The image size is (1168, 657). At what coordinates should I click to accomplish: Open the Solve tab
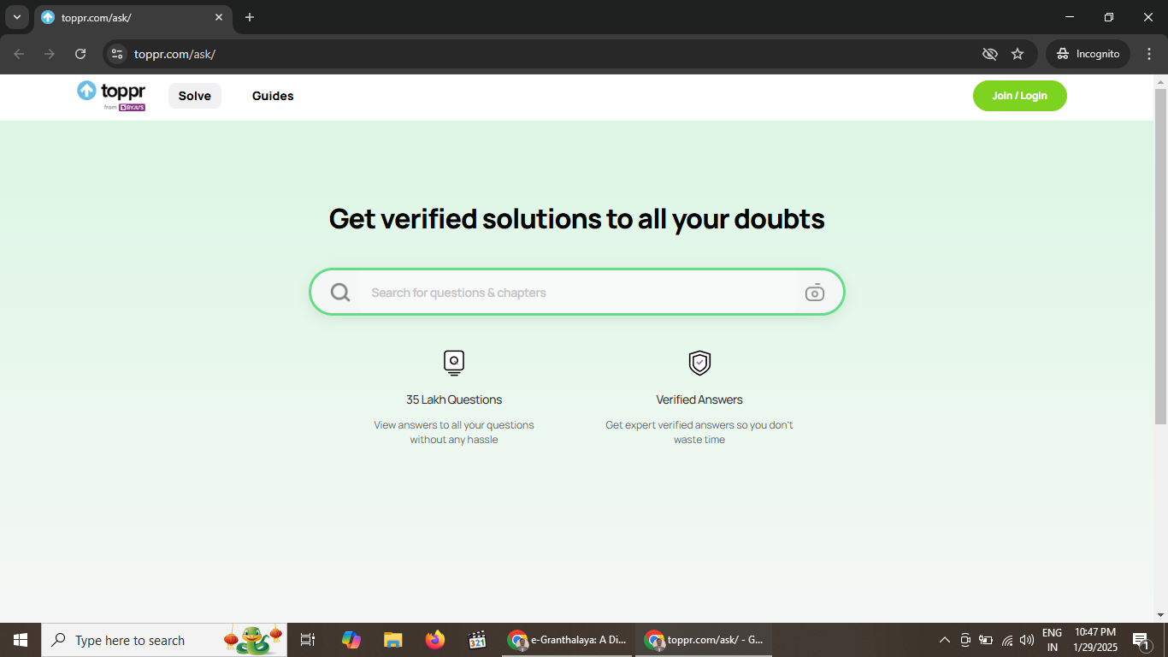tap(195, 96)
